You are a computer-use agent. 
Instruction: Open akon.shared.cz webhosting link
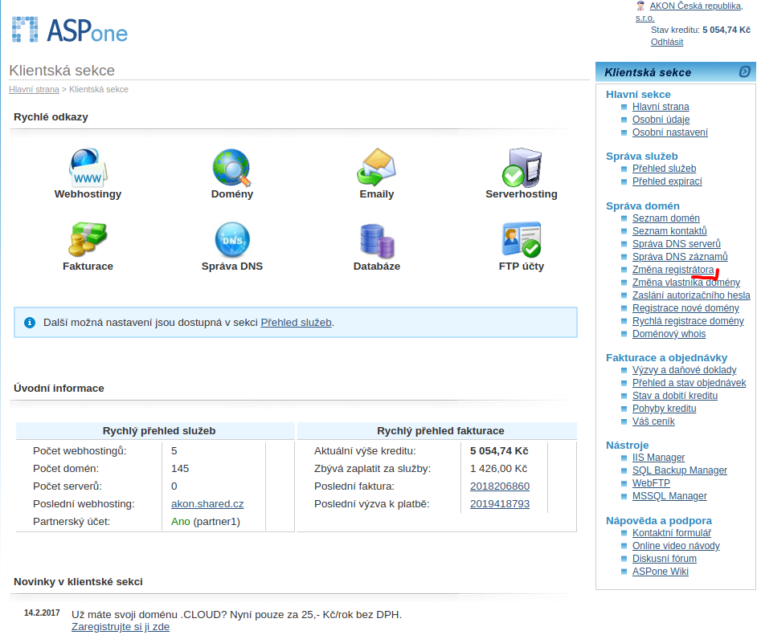point(207,504)
